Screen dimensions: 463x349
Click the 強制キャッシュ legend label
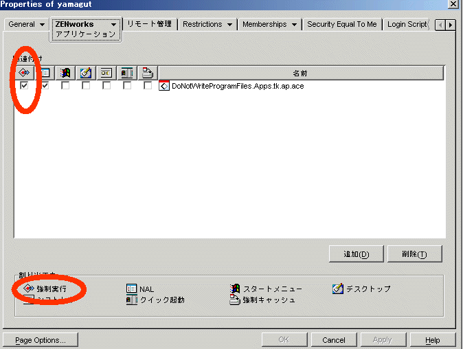click(x=269, y=300)
